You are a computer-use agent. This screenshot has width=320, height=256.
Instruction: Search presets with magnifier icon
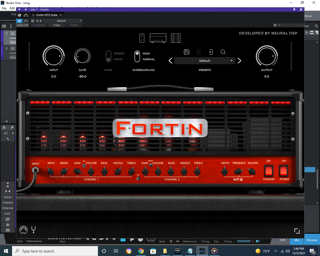tap(223, 52)
